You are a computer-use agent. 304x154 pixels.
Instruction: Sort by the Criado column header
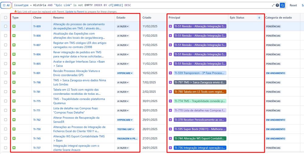(x=147, y=17)
